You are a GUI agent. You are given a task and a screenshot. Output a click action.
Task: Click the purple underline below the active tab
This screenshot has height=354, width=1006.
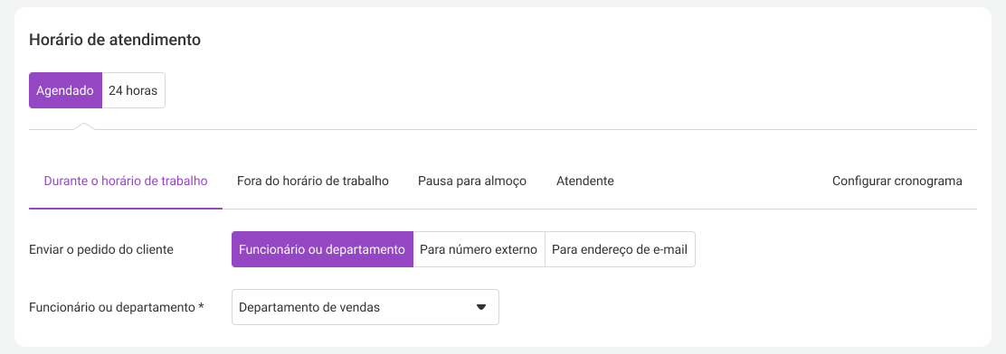(126, 209)
